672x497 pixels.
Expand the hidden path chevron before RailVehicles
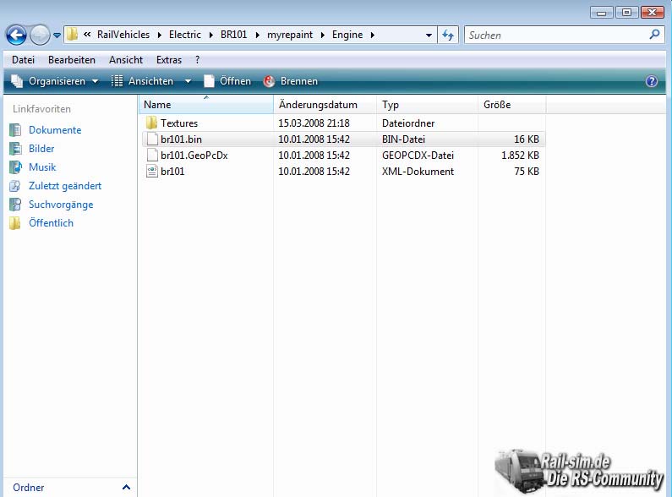coord(87,35)
